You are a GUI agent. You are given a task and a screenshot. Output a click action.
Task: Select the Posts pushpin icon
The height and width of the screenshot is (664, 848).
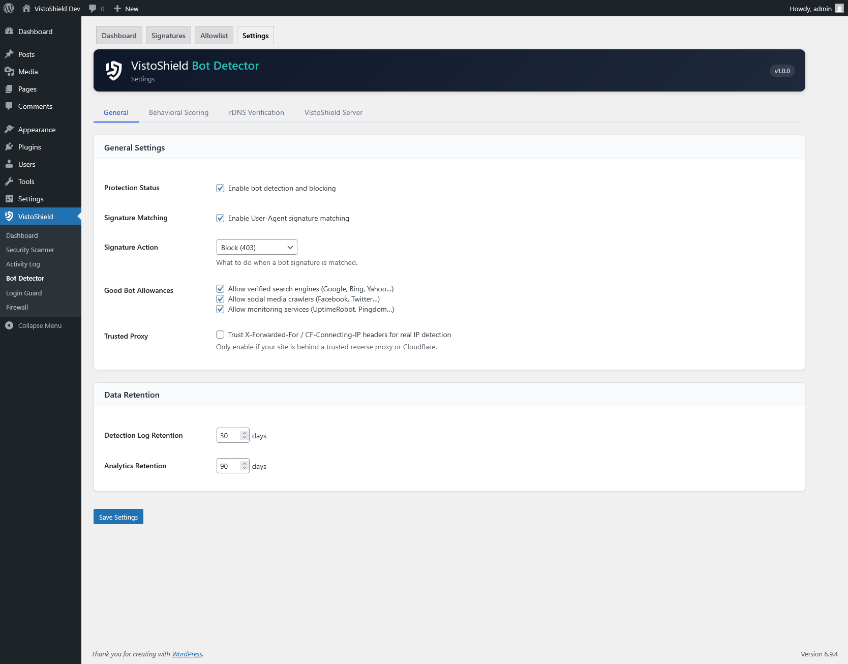pyautogui.click(x=10, y=54)
